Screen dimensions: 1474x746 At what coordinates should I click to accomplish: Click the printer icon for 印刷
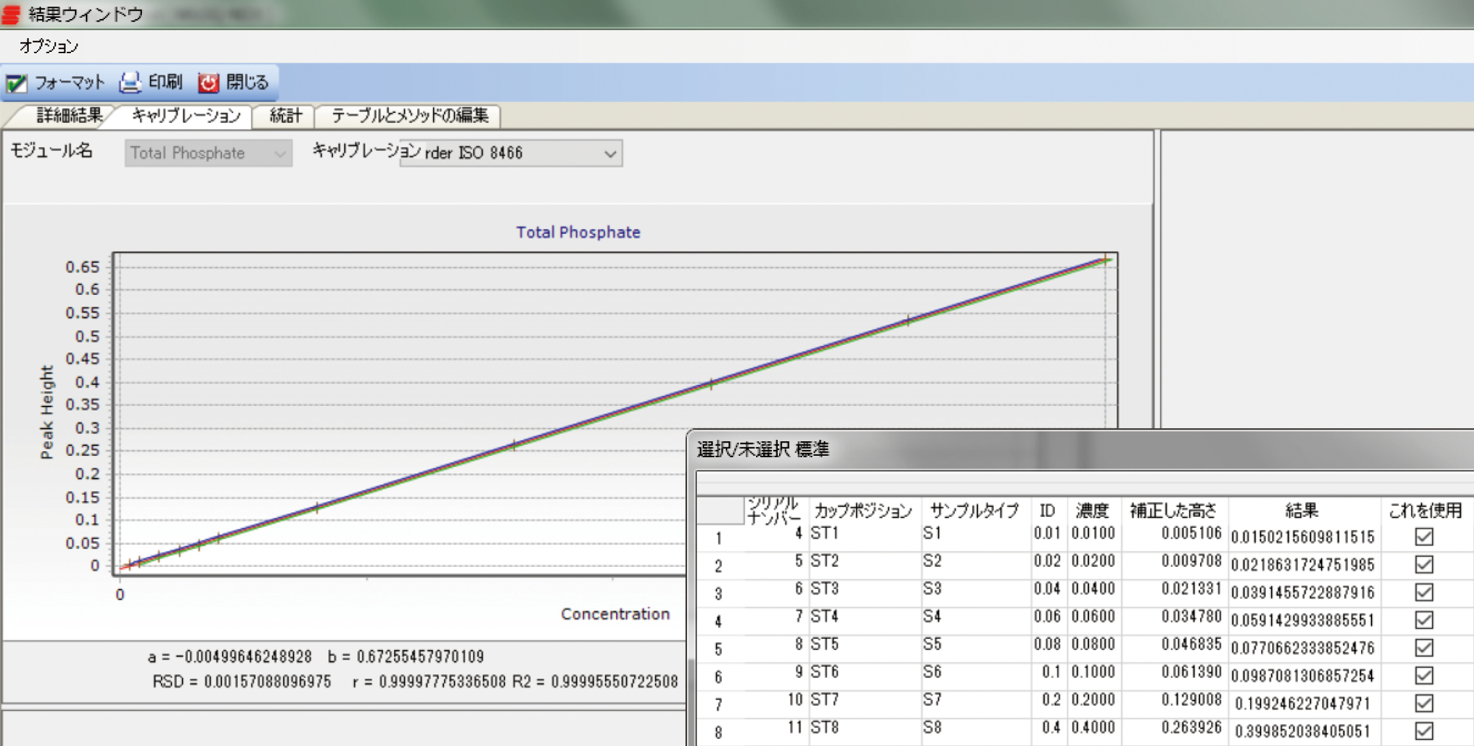(x=130, y=83)
